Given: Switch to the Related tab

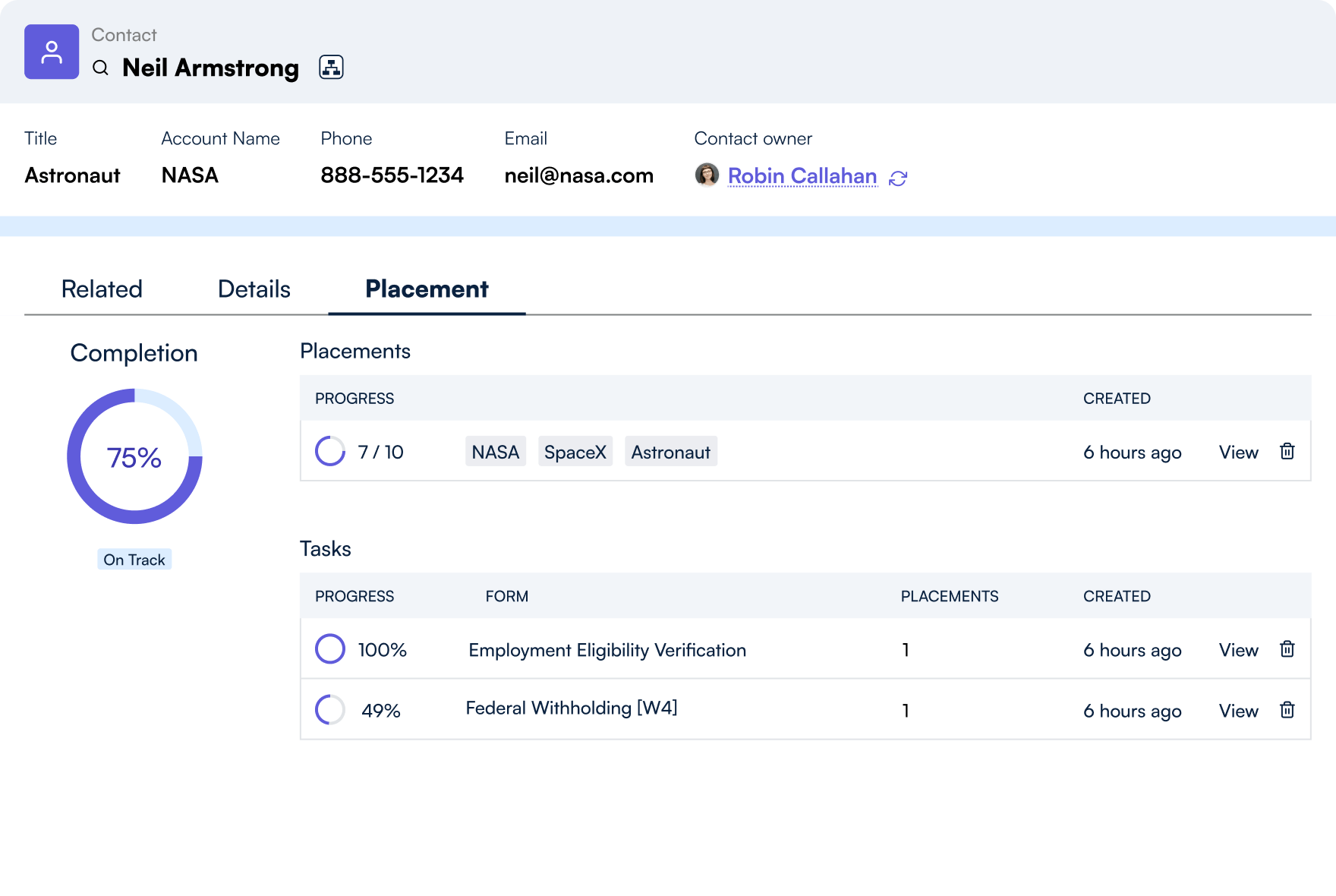Looking at the screenshot, I should pos(102,289).
